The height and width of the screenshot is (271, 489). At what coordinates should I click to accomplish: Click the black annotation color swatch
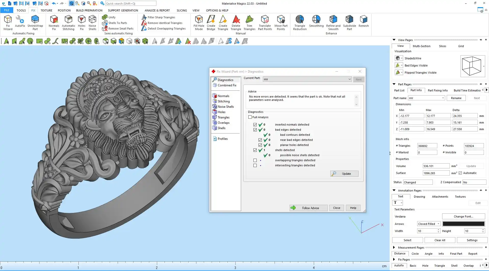pos(463,224)
